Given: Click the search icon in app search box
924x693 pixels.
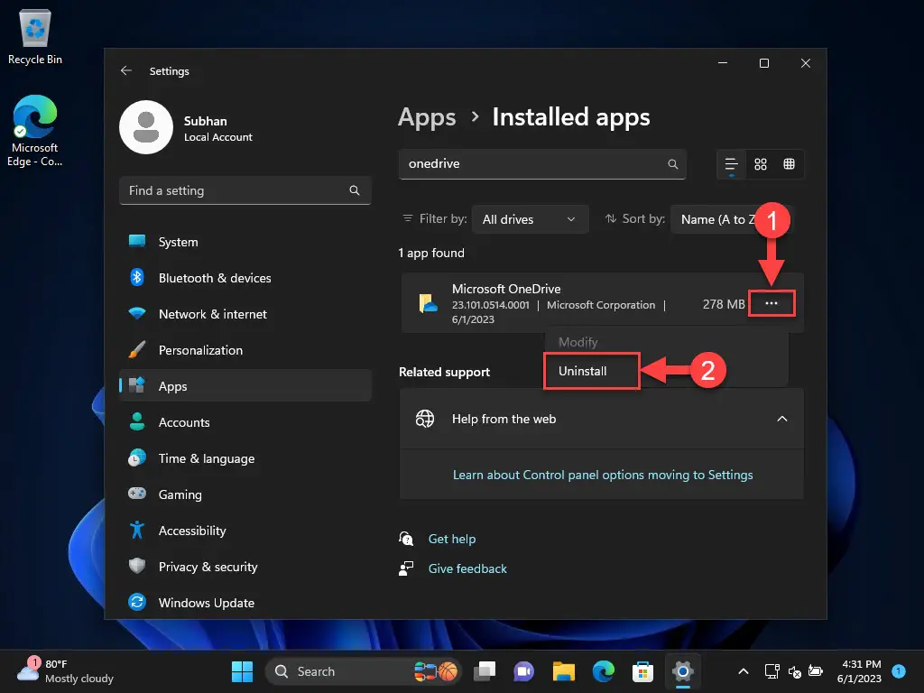Looking at the screenshot, I should pos(672,164).
